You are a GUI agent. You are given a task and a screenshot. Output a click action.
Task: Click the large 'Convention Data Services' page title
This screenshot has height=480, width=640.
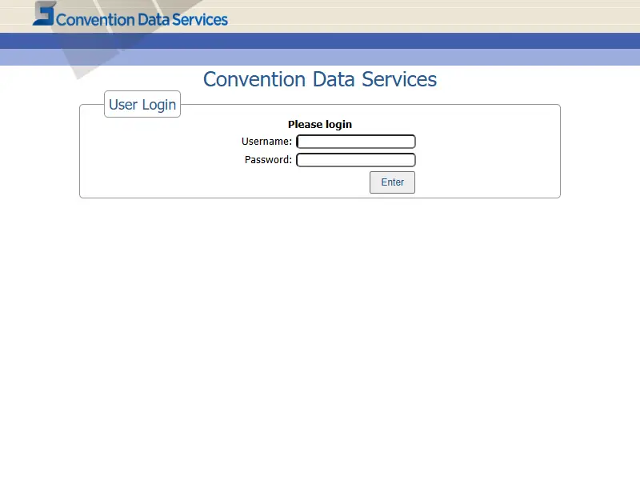coord(320,79)
